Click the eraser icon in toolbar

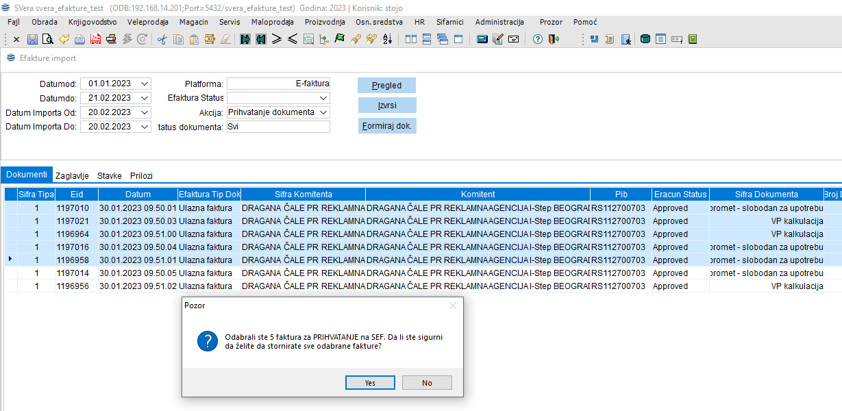(225, 40)
